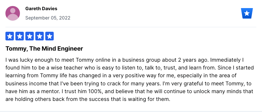The image size is (262, 112).
Task: Select the fourth rating star
Action: 40,36
